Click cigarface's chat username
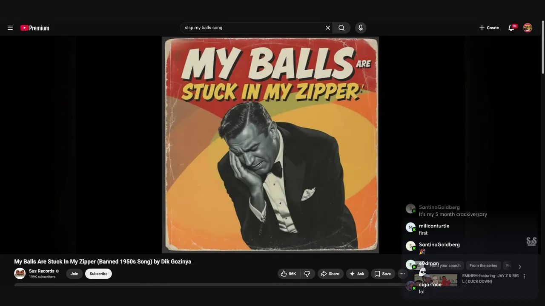The height and width of the screenshot is (306, 545). click(x=430, y=285)
